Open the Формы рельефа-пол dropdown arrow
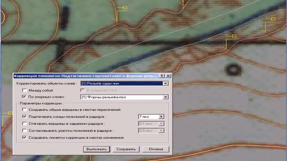The image size is (287, 161). click(x=165, y=97)
